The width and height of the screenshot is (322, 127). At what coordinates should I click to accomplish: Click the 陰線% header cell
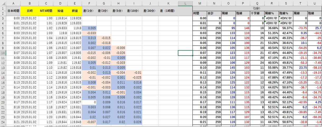tap(286, 13)
